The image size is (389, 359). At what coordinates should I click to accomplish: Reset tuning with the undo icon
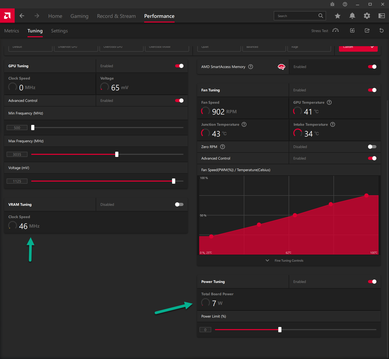pos(382,30)
